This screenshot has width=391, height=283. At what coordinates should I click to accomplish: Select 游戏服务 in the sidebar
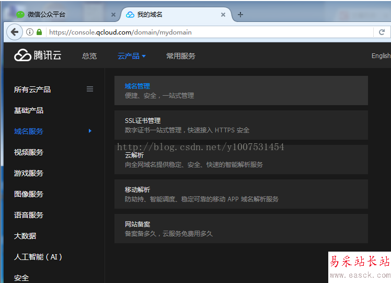tap(29, 173)
